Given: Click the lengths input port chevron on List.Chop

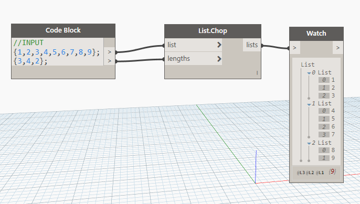Looking at the screenshot, I should (219, 59).
